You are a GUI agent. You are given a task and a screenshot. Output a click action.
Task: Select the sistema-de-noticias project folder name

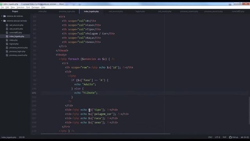tap(15, 16)
